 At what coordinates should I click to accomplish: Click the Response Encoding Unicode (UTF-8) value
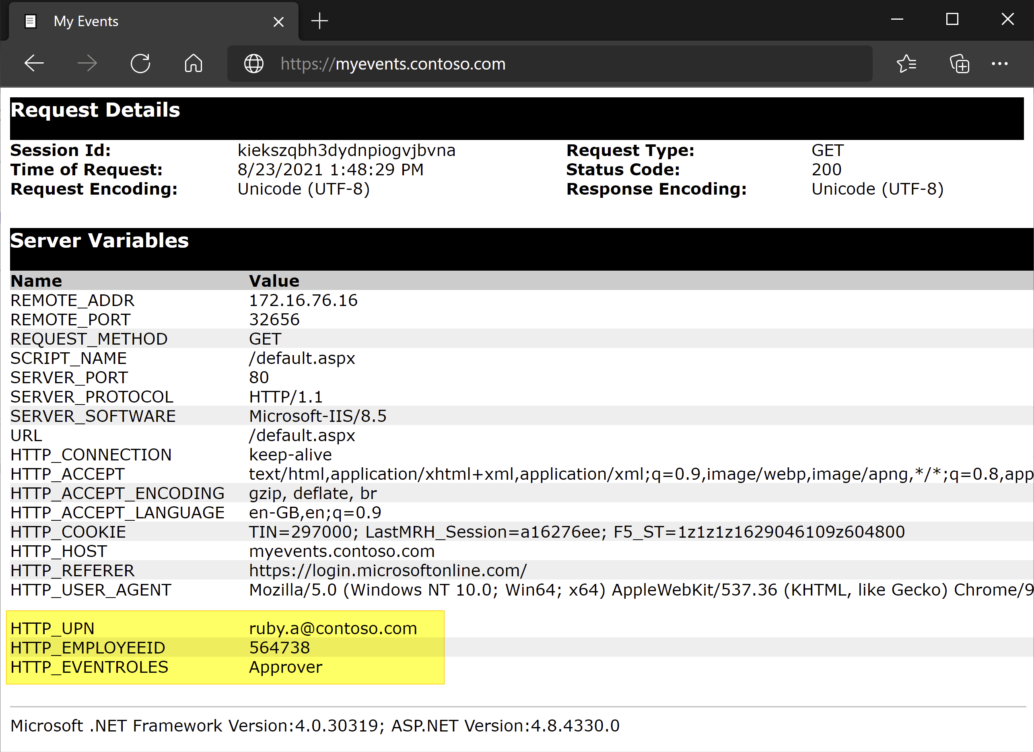click(877, 189)
